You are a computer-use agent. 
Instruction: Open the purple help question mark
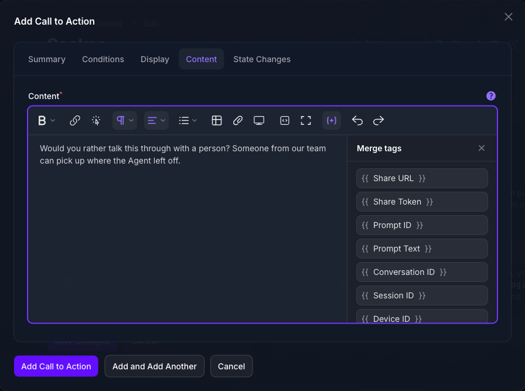click(x=491, y=96)
